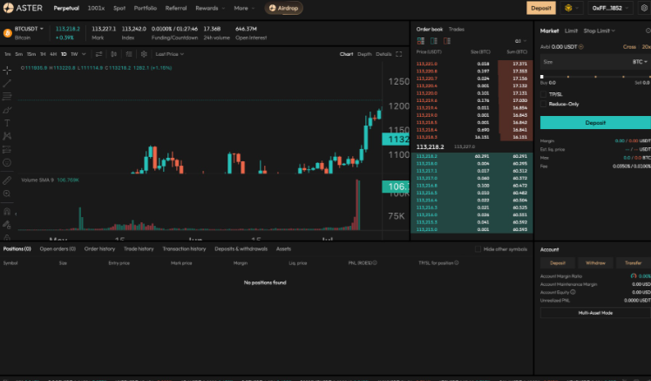Enable the Reduce-Only checkbox

[543, 104]
